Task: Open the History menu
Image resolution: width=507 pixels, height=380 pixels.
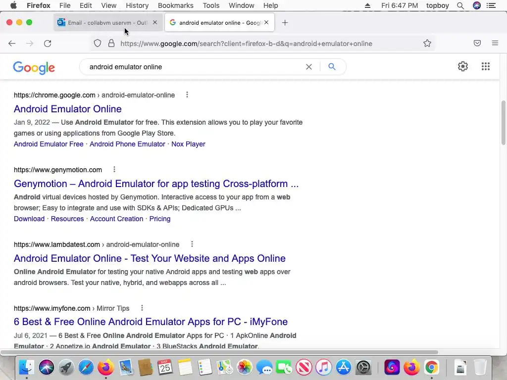Action: (137, 5)
